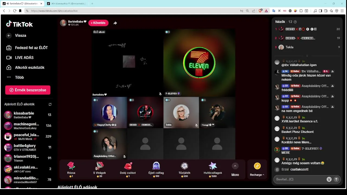Send an Éjjeli csillag gift
Screen dimensions: 347x195
[156, 170]
